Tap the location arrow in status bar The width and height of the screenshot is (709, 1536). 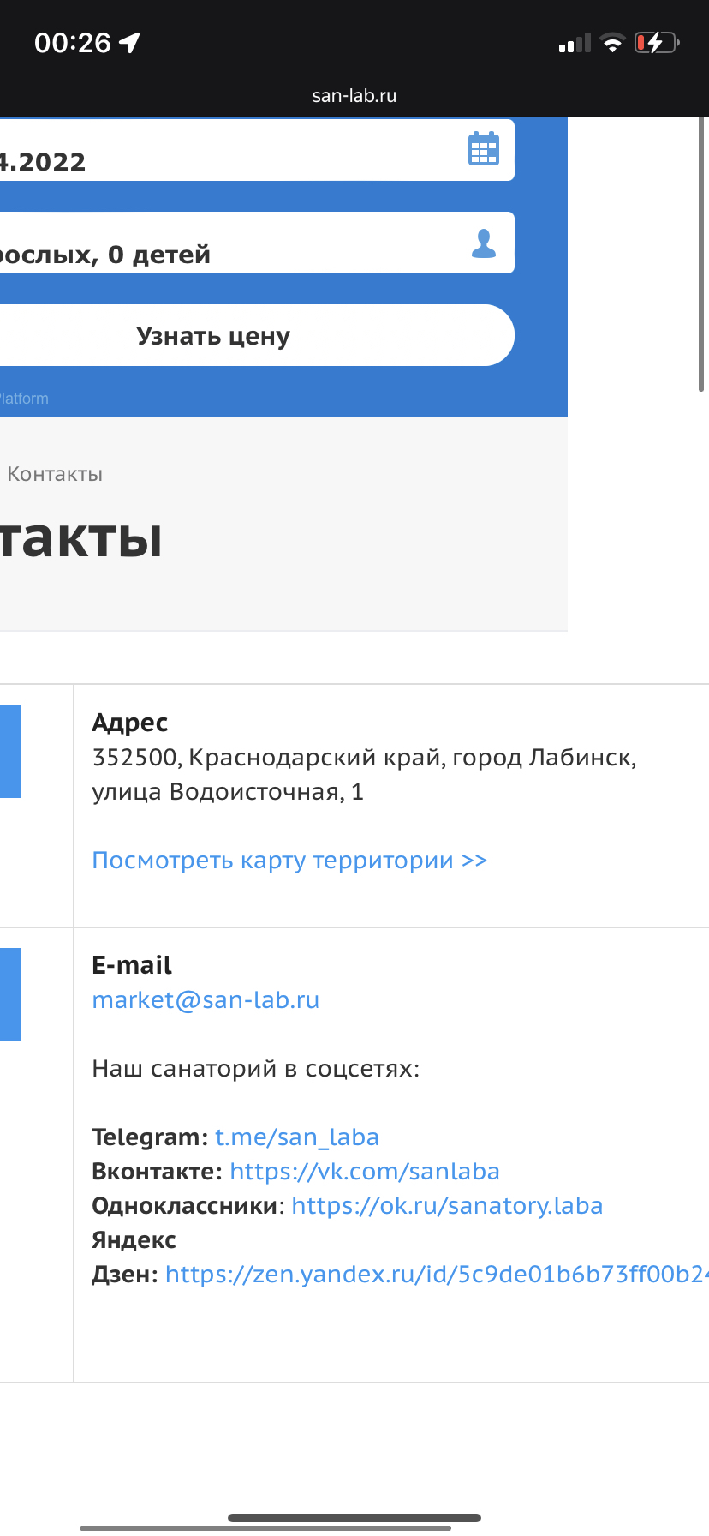129,43
